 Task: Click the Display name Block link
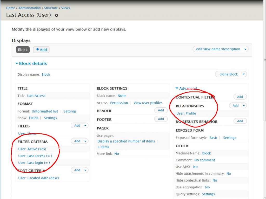(x=46, y=75)
